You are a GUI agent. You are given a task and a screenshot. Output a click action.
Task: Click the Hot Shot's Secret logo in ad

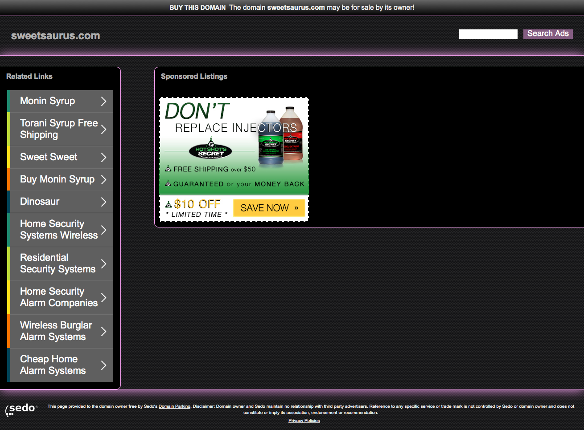(210, 151)
